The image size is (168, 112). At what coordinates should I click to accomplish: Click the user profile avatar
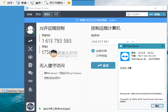pos(30,29)
